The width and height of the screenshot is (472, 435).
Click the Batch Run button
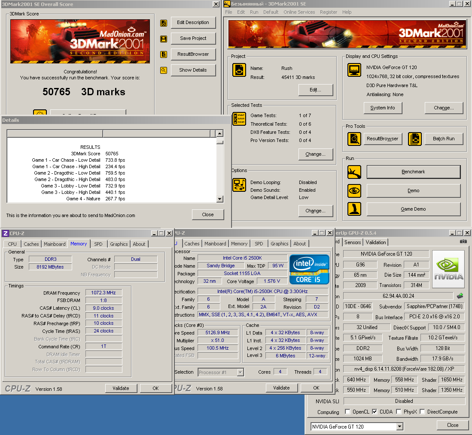444,139
